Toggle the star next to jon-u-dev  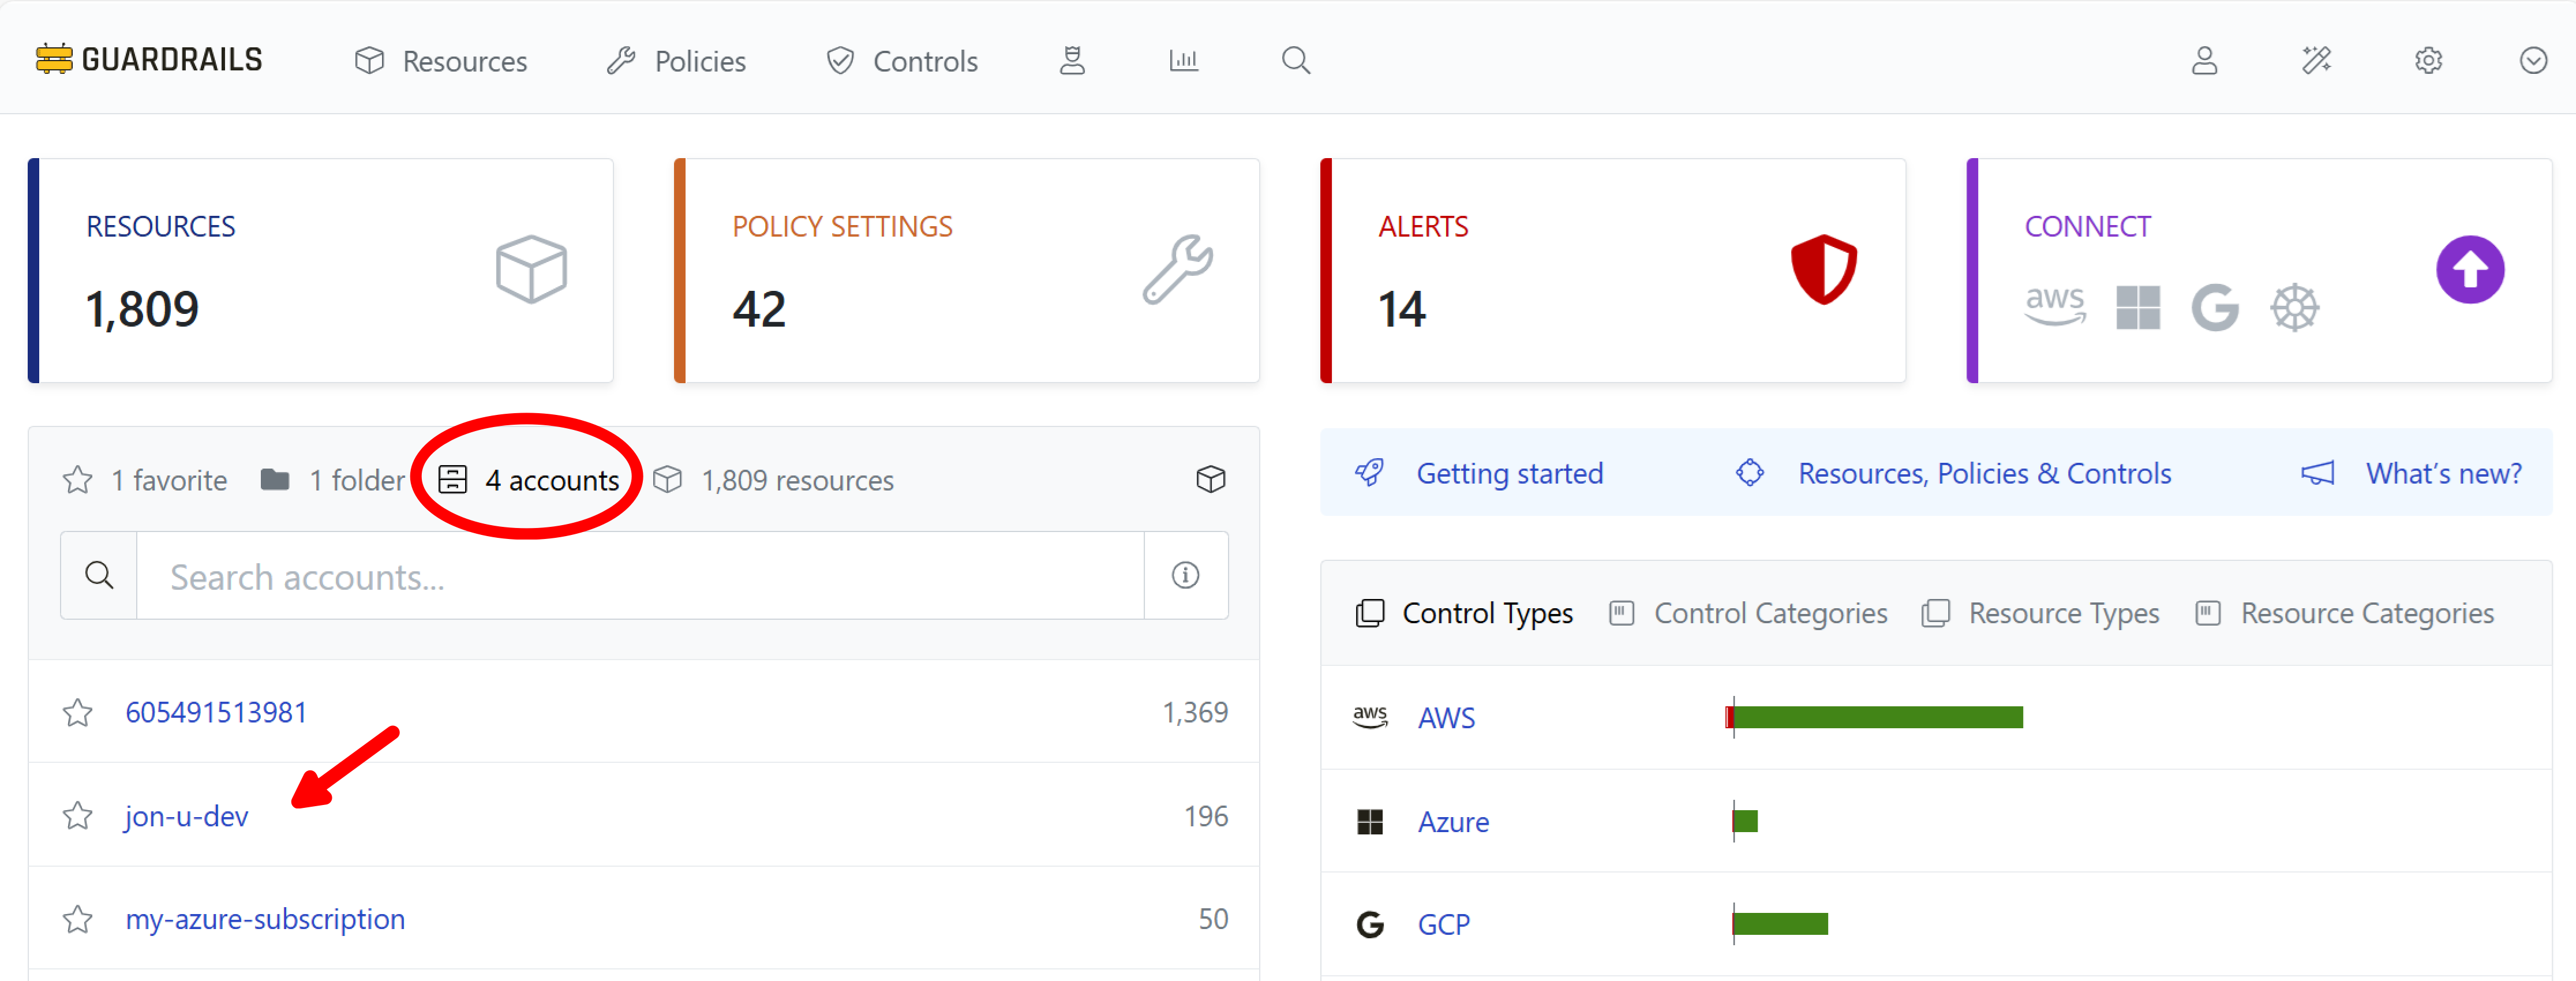pyautogui.click(x=77, y=816)
